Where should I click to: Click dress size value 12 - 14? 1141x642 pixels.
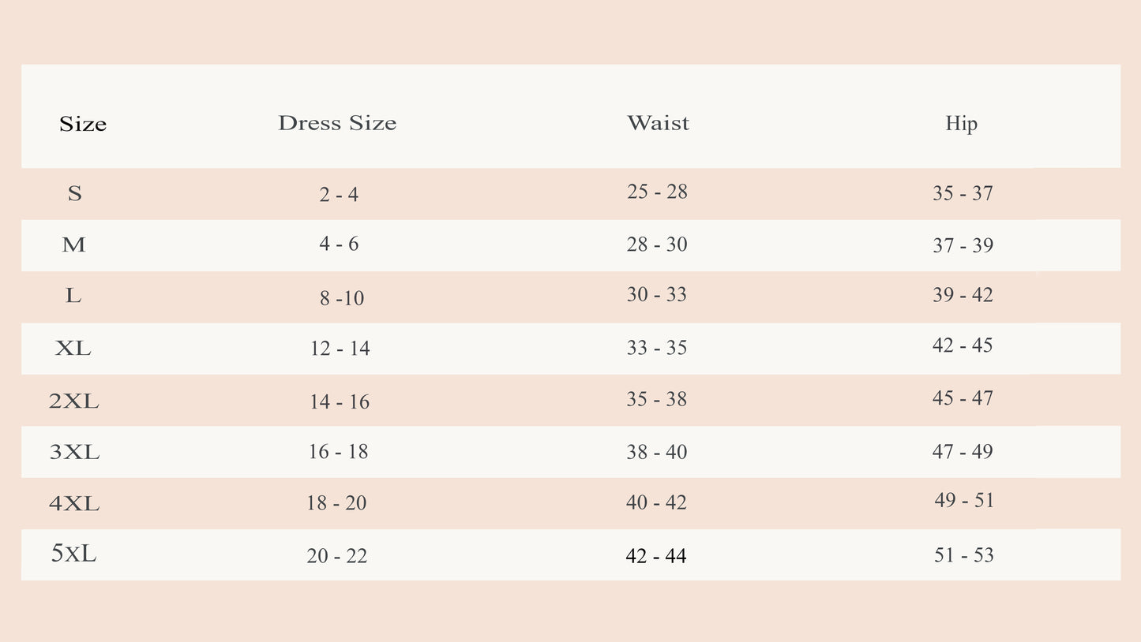340,349
